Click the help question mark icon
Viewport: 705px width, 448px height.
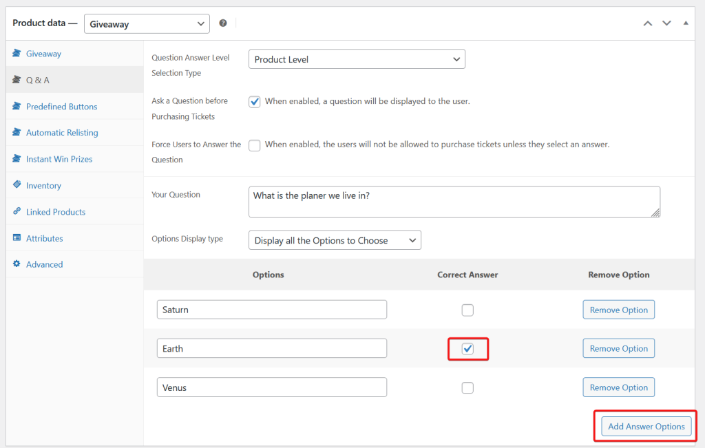(223, 23)
